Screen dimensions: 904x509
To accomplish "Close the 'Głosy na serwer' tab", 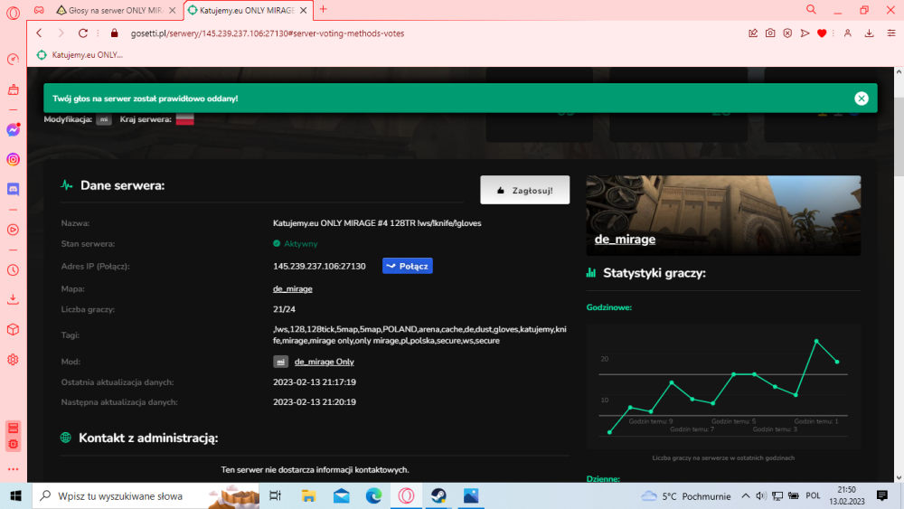I will coord(172,10).
